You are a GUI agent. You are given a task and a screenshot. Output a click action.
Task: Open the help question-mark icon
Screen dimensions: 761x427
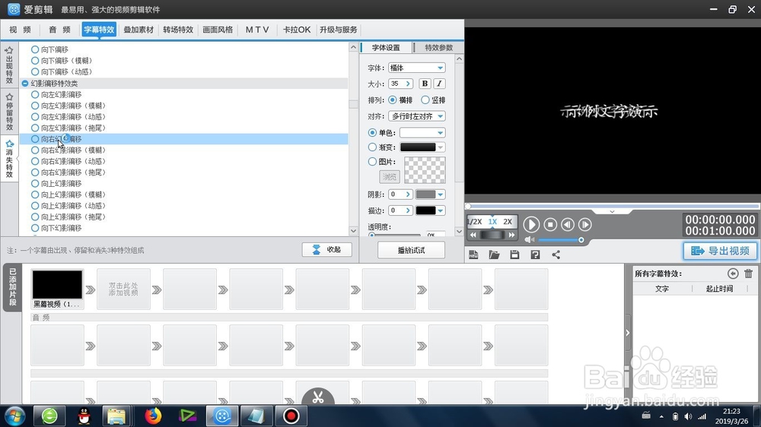[535, 255]
